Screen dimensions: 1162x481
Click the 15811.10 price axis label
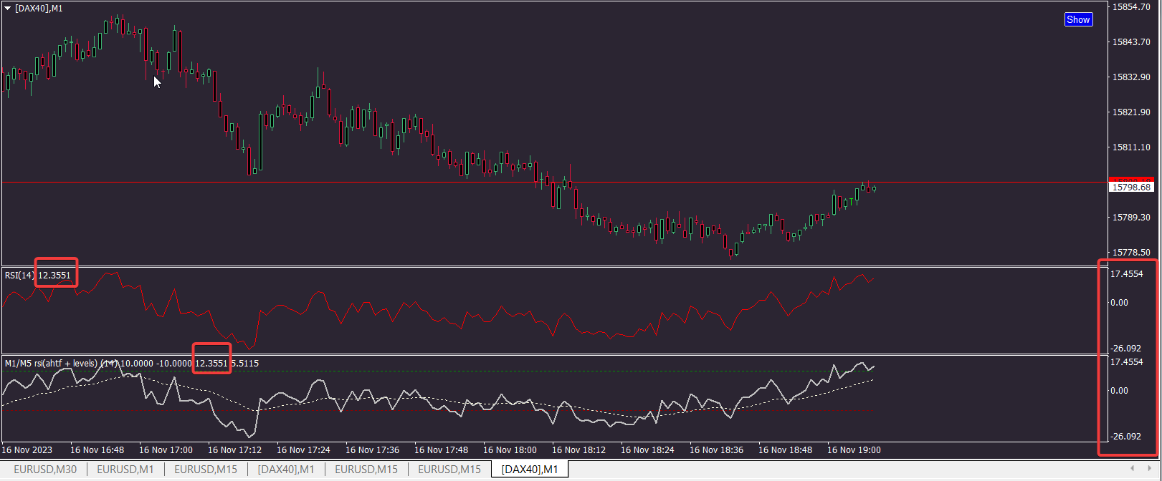1131,147
